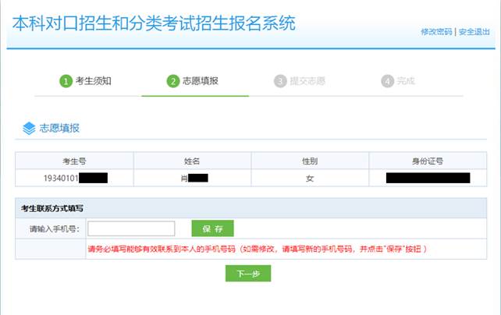Click the 女 gender value cell
Viewport: 501px width, 315px height.
tap(310, 178)
